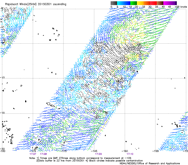The height and width of the screenshot is (165, 188).
Task: Click the -10 latitude label
Action: click(x=2, y=77)
